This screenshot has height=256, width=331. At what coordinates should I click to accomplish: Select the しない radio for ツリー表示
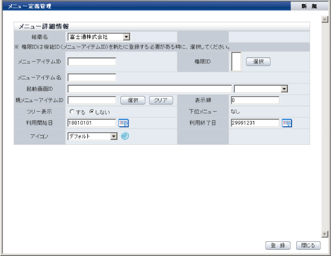click(92, 112)
